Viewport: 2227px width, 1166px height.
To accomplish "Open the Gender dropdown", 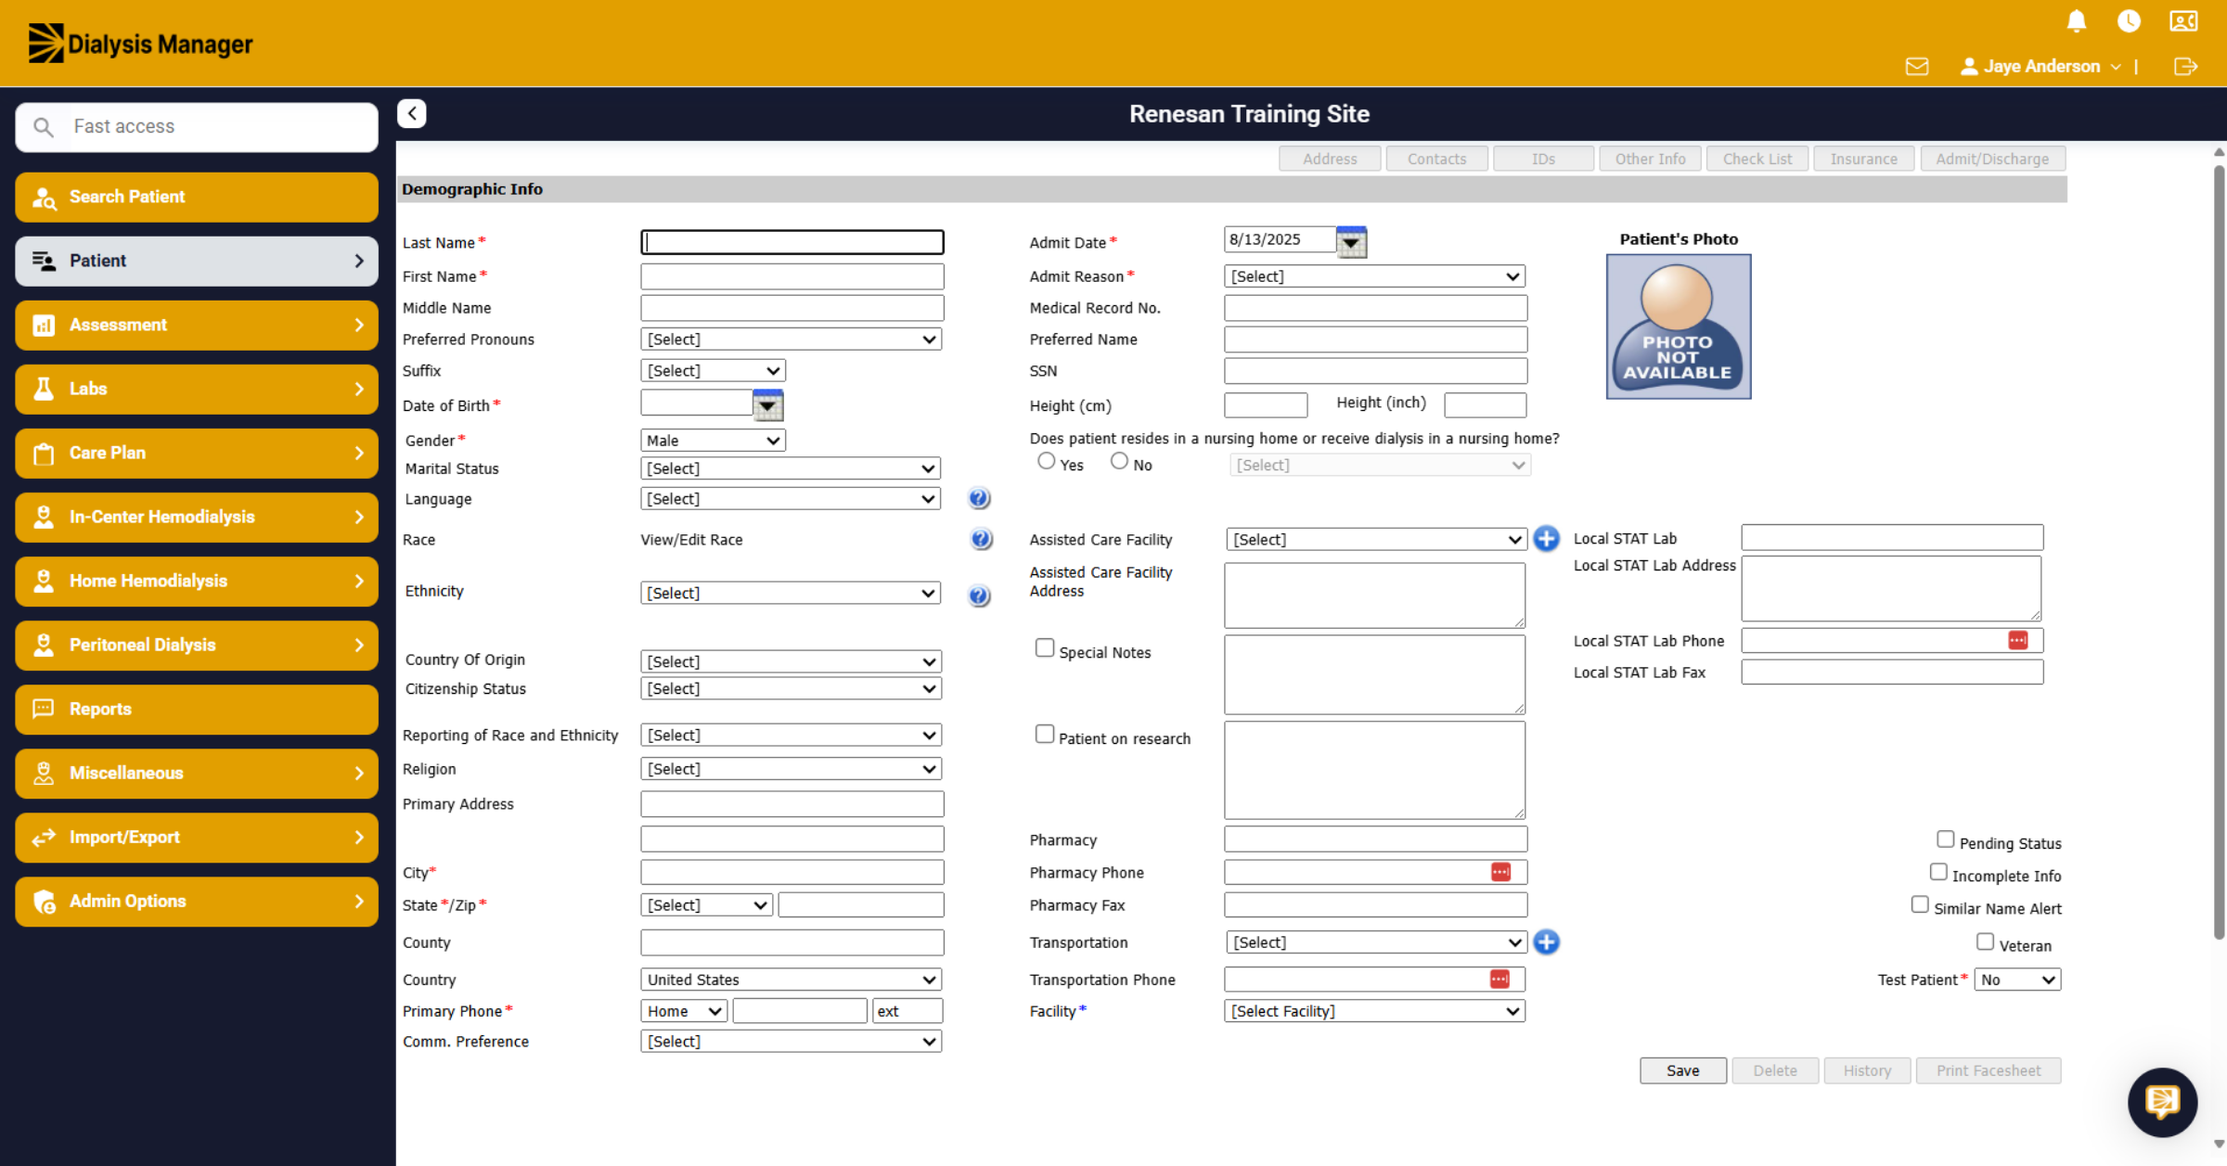I will tap(713, 441).
